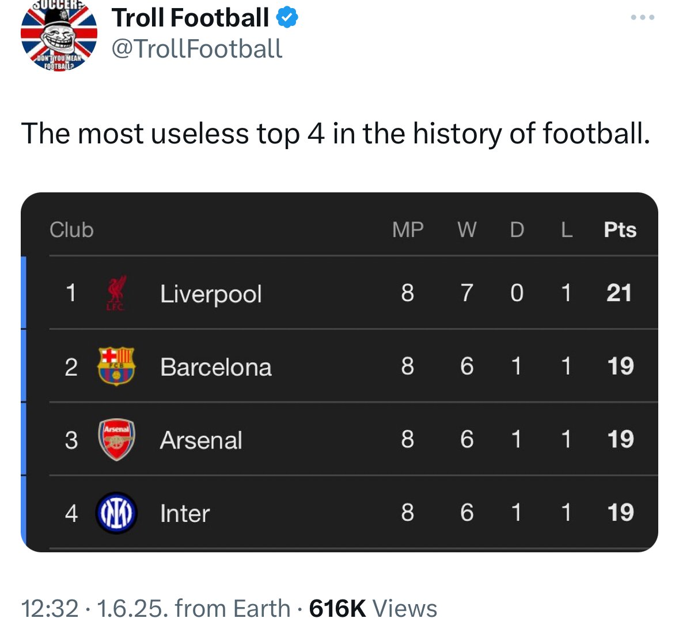Click the Inter club crest
Image resolution: width=679 pixels, height=641 pixels.
click(116, 513)
